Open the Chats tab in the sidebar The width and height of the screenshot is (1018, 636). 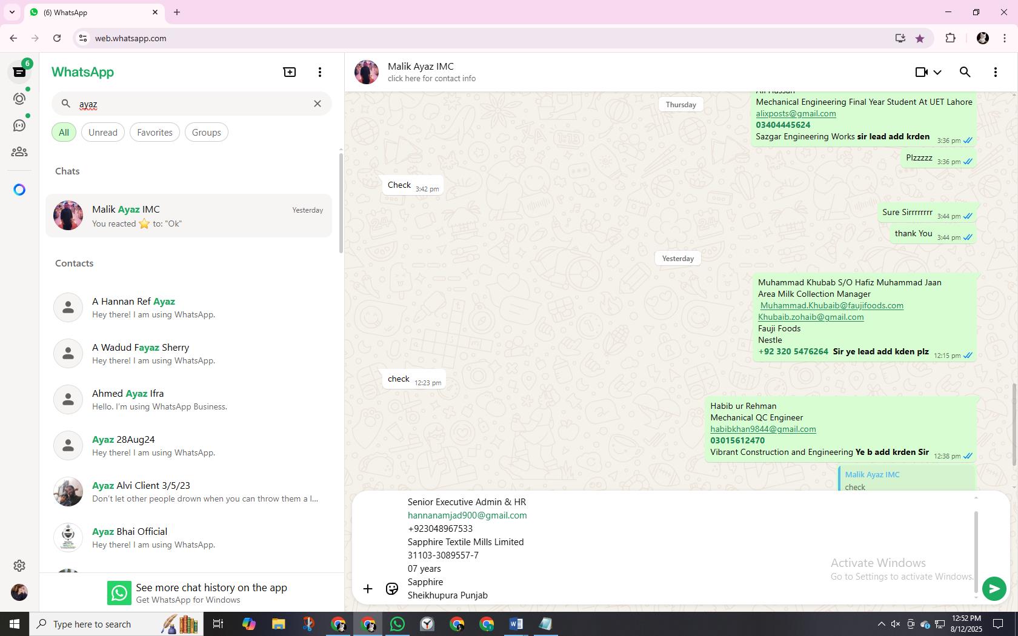(x=19, y=72)
